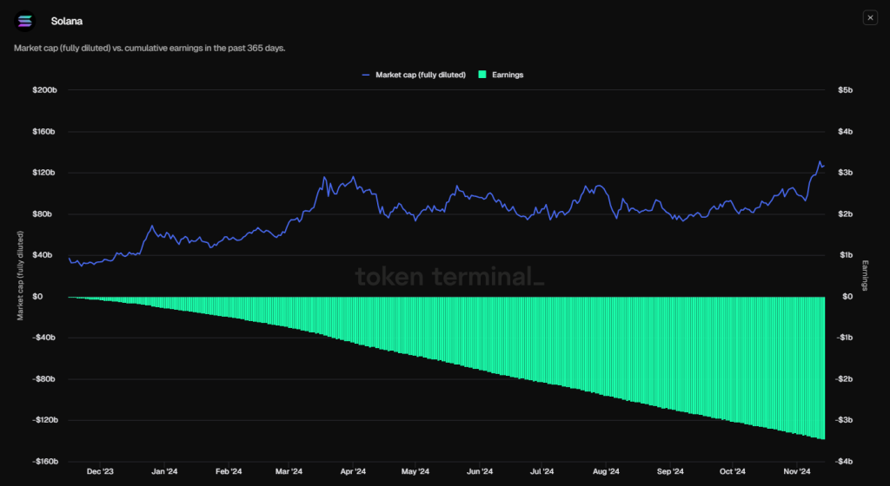The height and width of the screenshot is (486, 890).
Task: Click the chart subtitle description text
Action: (149, 48)
